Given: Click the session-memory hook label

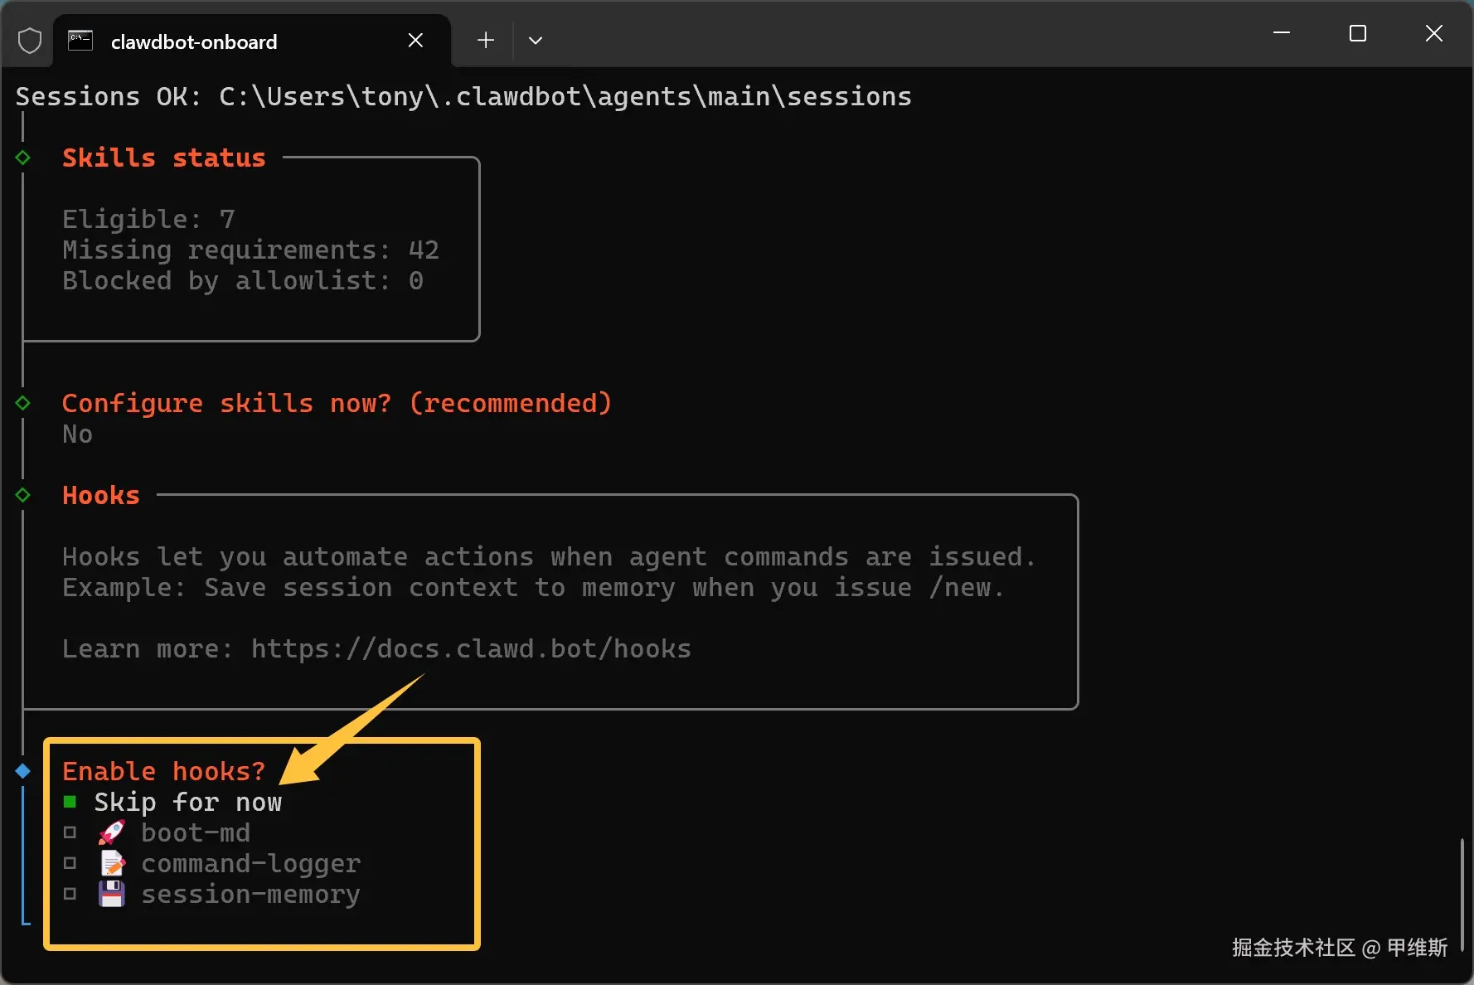Looking at the screenshot, I should [x=251, y=894].
